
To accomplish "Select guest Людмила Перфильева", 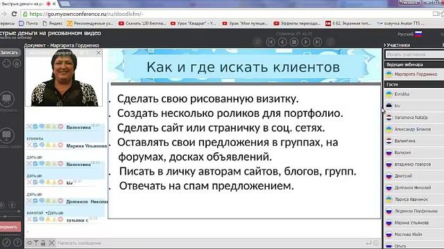I will (x=414, y=211).
